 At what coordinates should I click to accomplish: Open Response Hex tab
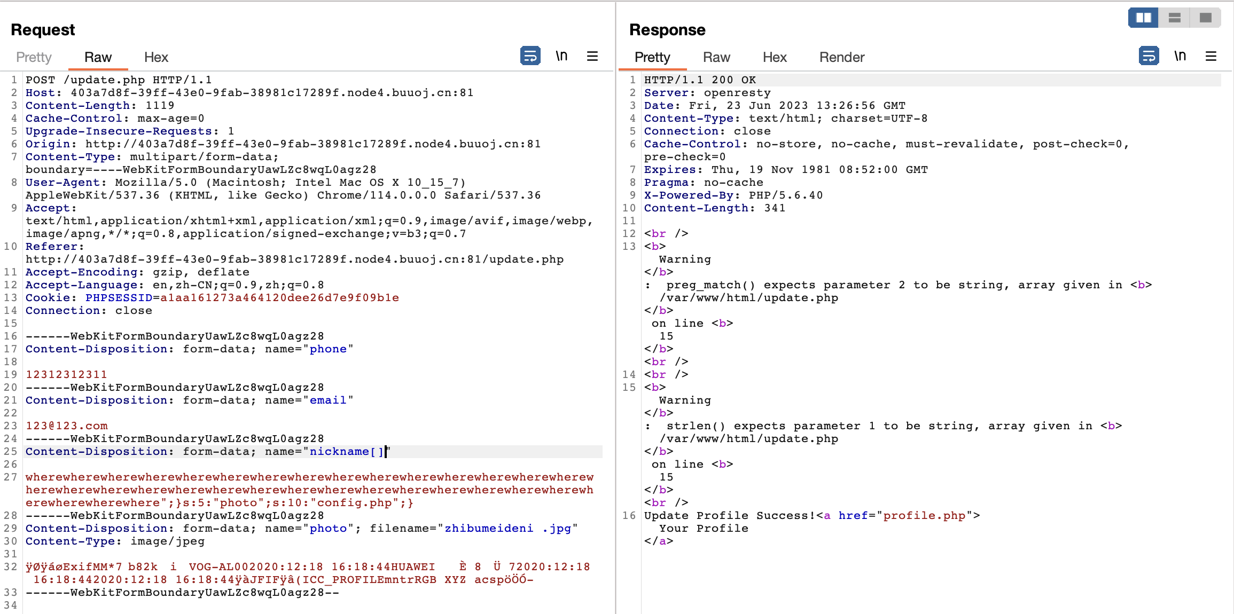coord(775,57)
